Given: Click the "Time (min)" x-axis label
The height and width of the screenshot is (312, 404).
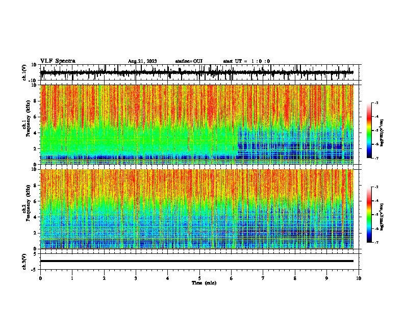Looking at the screenshot, I should click(204, 283).
